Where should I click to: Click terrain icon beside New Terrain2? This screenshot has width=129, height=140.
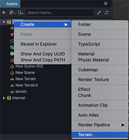(12, 86)
